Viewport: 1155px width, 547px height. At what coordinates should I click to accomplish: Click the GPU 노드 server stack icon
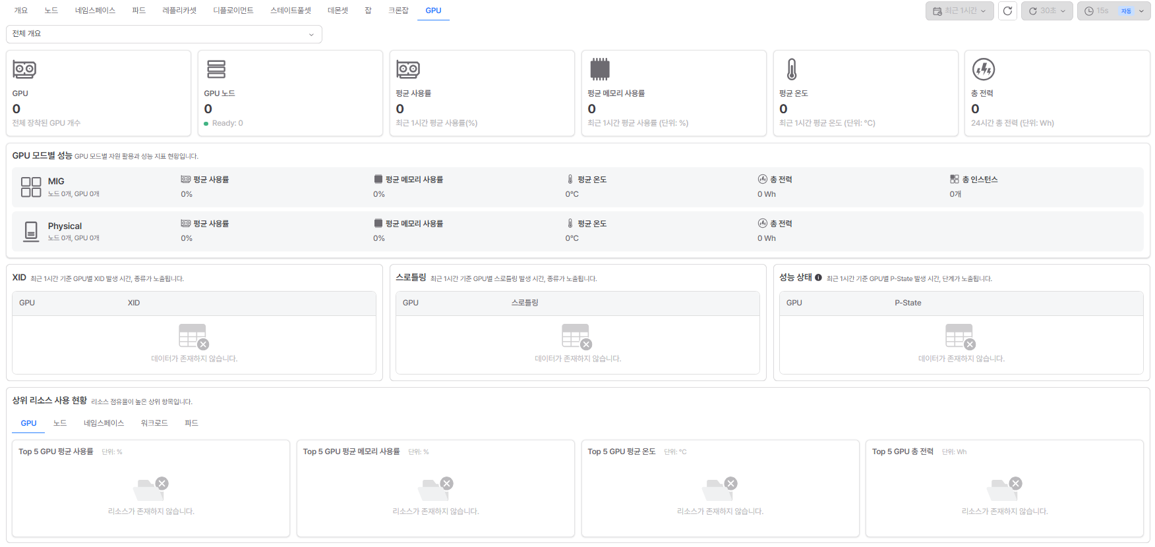pos(216,69)
